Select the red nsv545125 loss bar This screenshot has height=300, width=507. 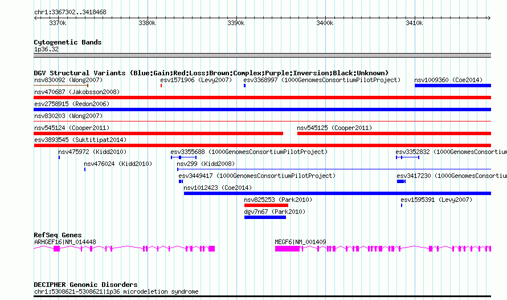click(x=394, y=133)
